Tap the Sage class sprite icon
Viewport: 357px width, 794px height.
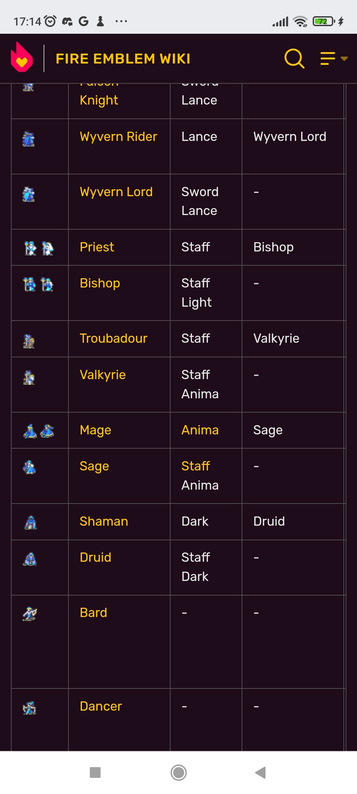[x=29, y=467]
